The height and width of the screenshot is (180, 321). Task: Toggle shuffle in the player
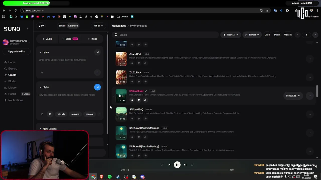click(x=162, y=165)
